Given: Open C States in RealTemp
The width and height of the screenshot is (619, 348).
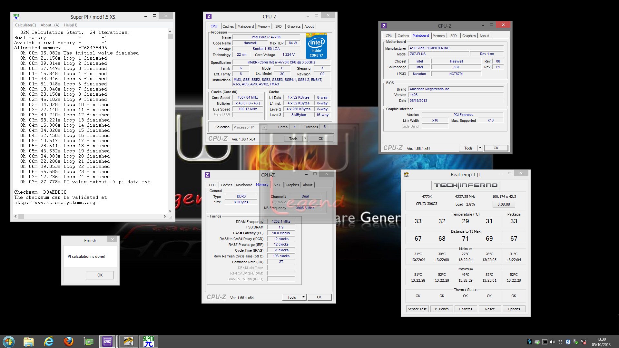Looking at the screenshot, I should (x=466, y=309).
